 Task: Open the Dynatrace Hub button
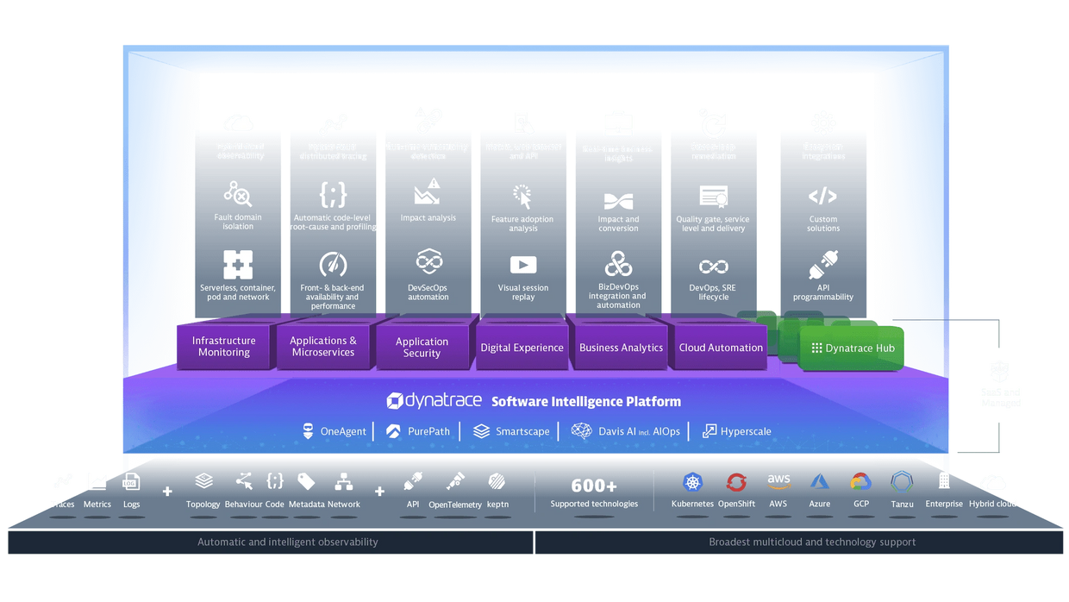[852, 347]
